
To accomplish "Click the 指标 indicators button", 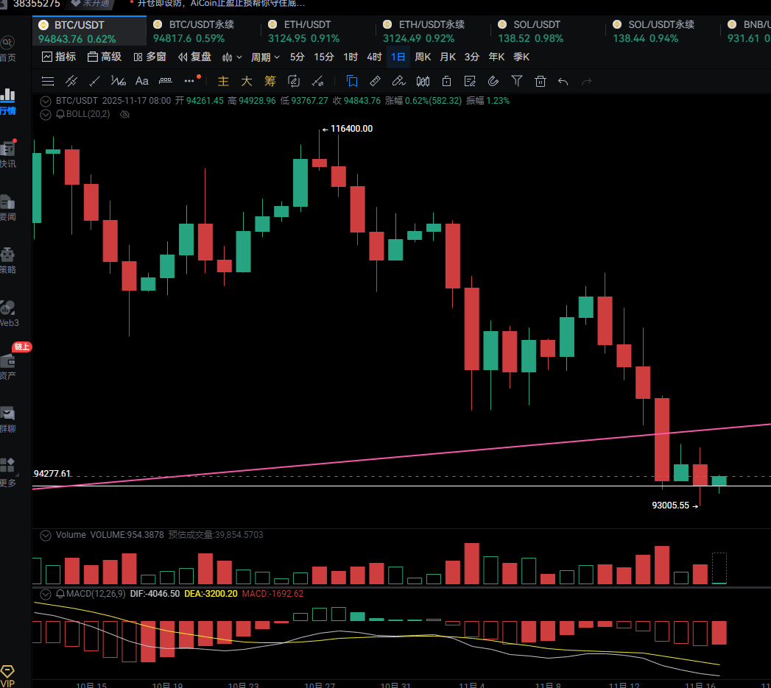I will 59,57.
